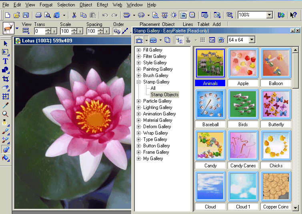Image resolution: width=302 pixels, height=214 pixels.
Task: Collapse the Stamp Gallery node
Action: pos(138,82)
